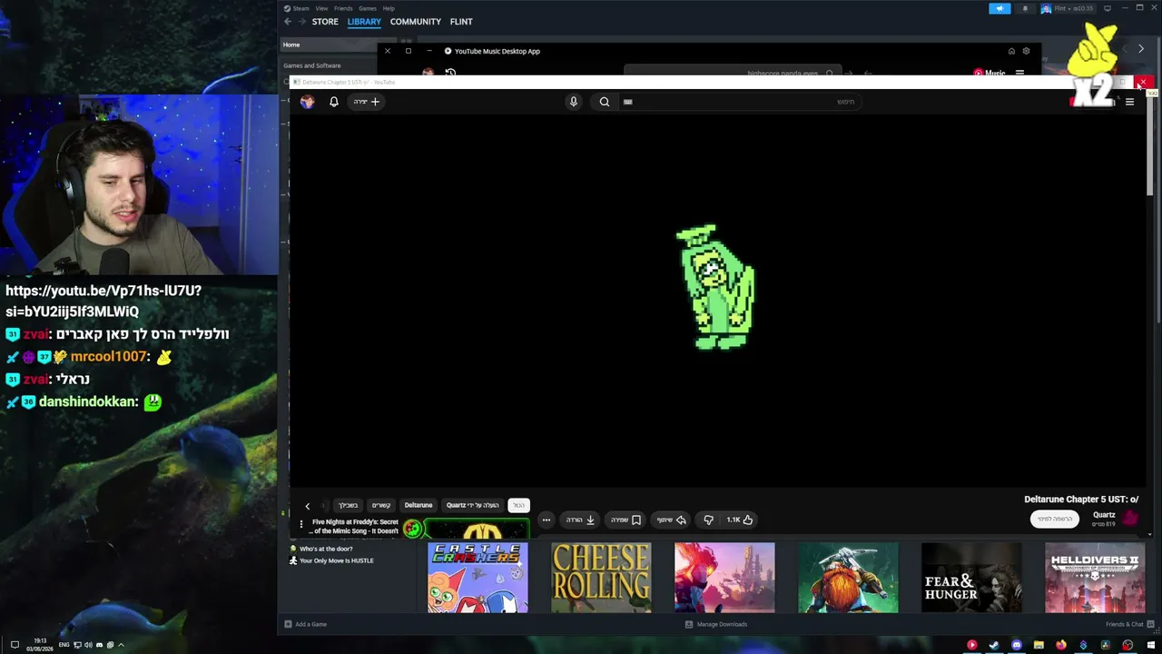
Task: Open the YouTube create button
Action: point(367,102)
